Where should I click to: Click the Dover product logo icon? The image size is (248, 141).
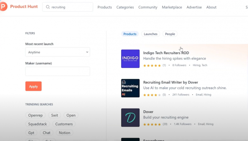(x=130, y=118)
